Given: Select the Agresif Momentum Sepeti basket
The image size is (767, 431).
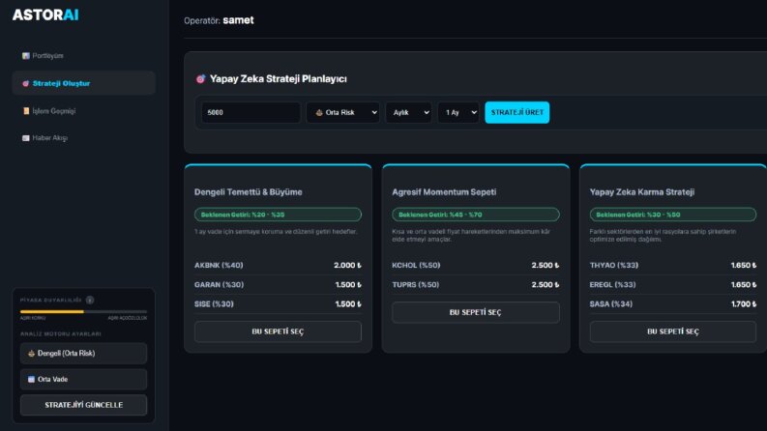Looking at the screenshot, I should [476, 312].
